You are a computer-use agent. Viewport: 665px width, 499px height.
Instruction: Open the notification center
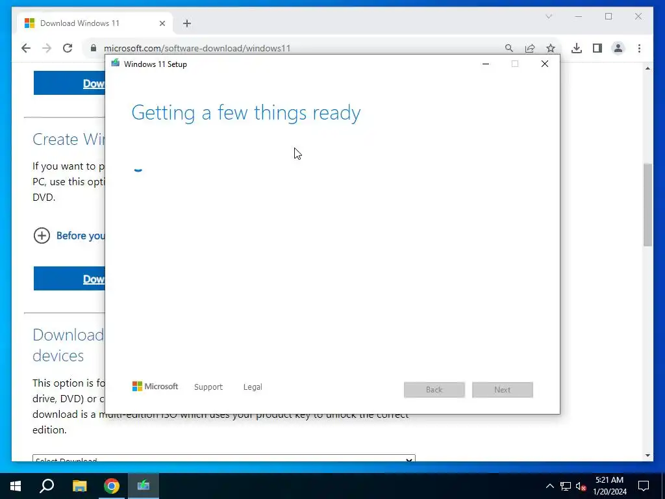(x=644, y=486)
